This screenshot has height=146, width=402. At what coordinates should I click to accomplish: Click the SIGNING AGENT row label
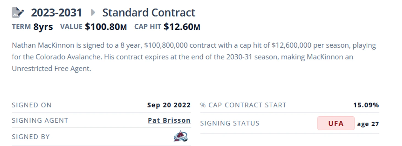click(40, 120)
